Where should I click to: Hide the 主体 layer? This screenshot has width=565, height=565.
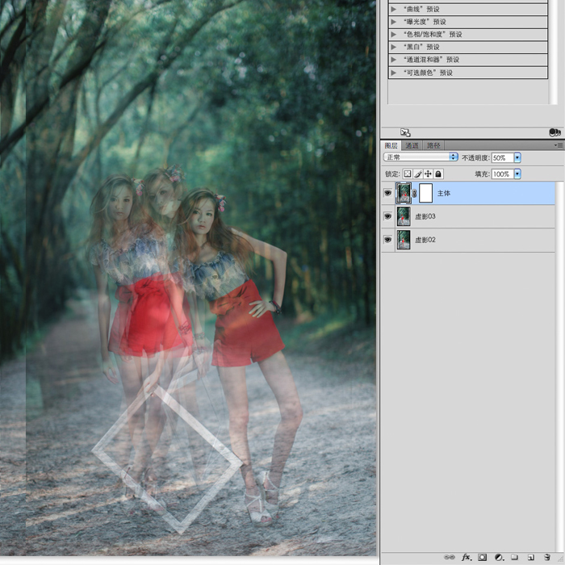pyautogui.click(x=387, y=193)
